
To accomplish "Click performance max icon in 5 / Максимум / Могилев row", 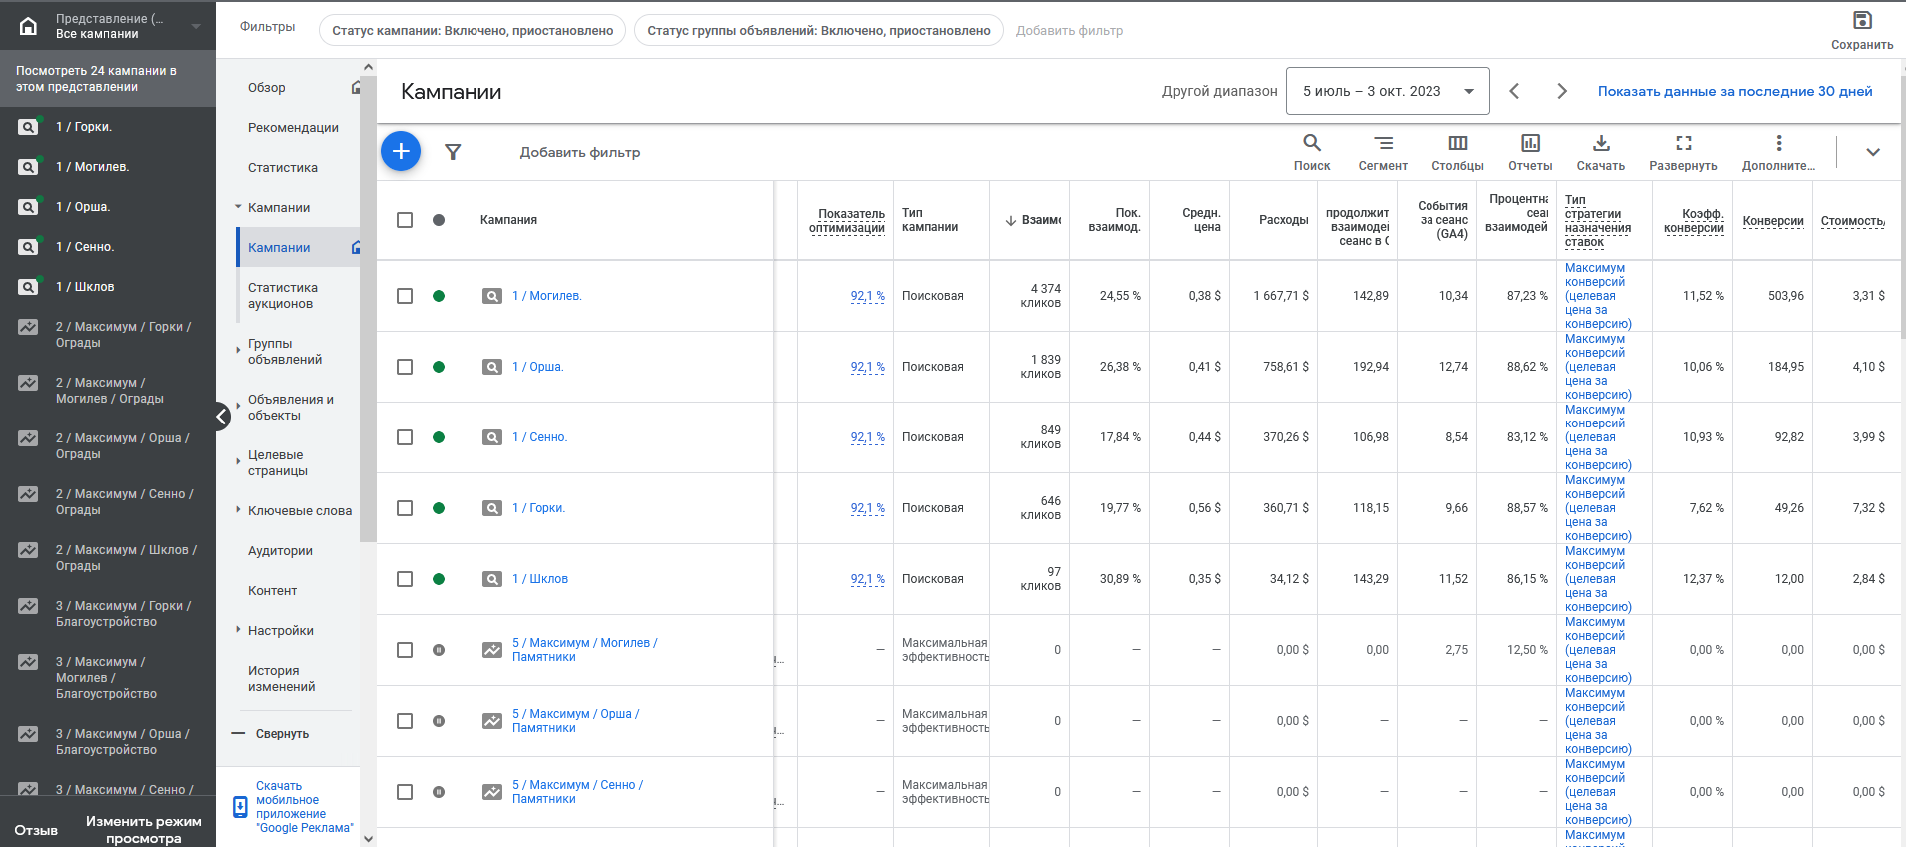I will pyautogui.click(x=492, y=650).
